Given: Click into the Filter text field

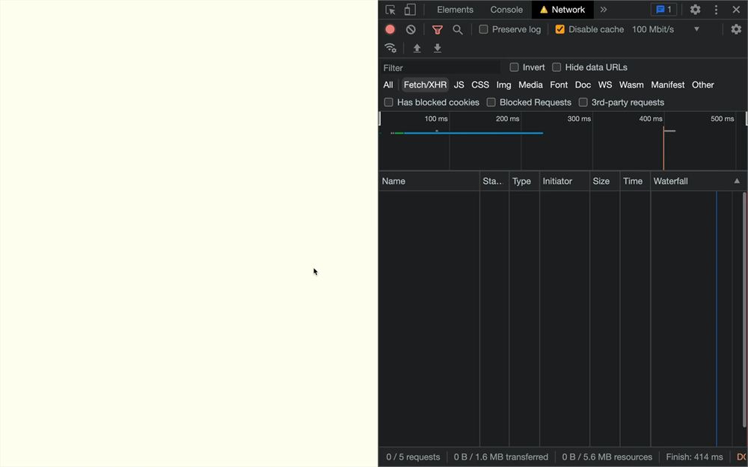Looking at the screenshot, I should coord(441,68).
